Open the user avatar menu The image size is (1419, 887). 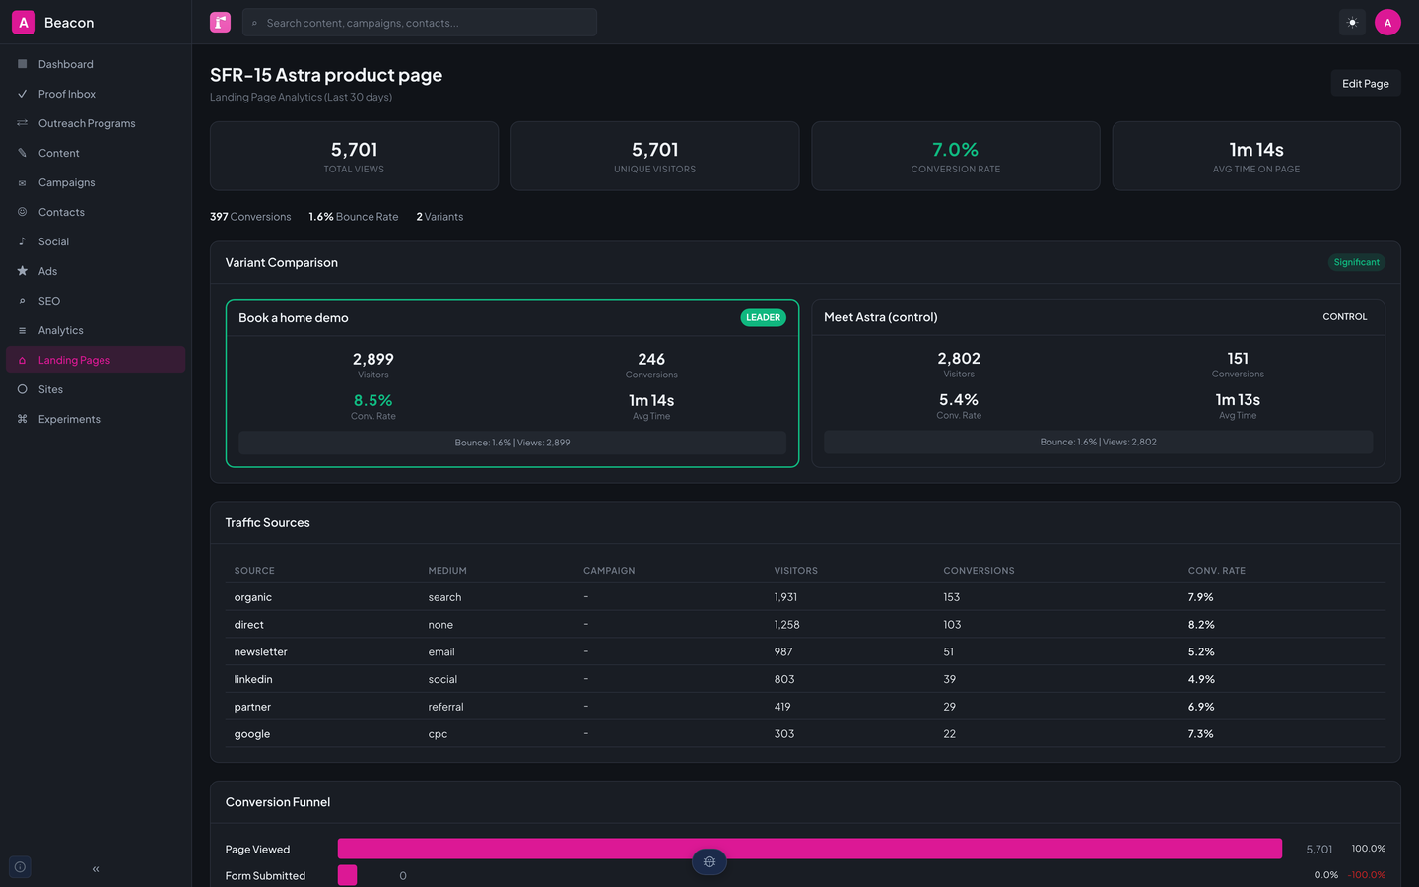coord(1387,23)
